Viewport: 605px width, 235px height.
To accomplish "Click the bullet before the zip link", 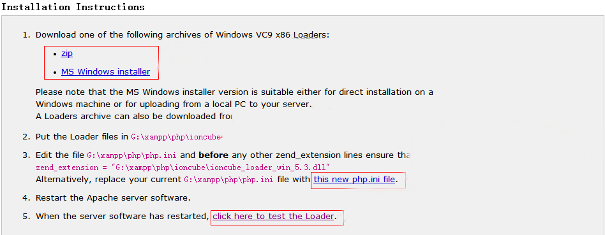I will [x=55, y=54].
